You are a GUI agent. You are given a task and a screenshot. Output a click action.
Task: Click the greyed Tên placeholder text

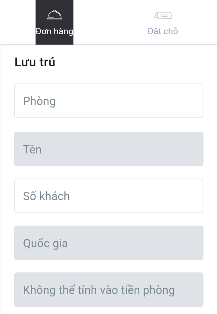click(x=32, y=149)
